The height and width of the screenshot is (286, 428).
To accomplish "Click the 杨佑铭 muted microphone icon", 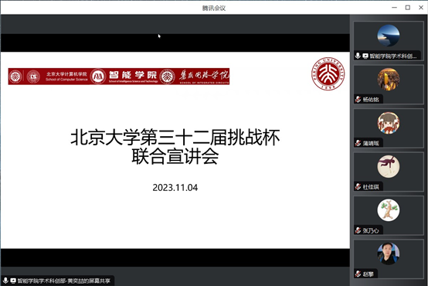I will [358, 100].
